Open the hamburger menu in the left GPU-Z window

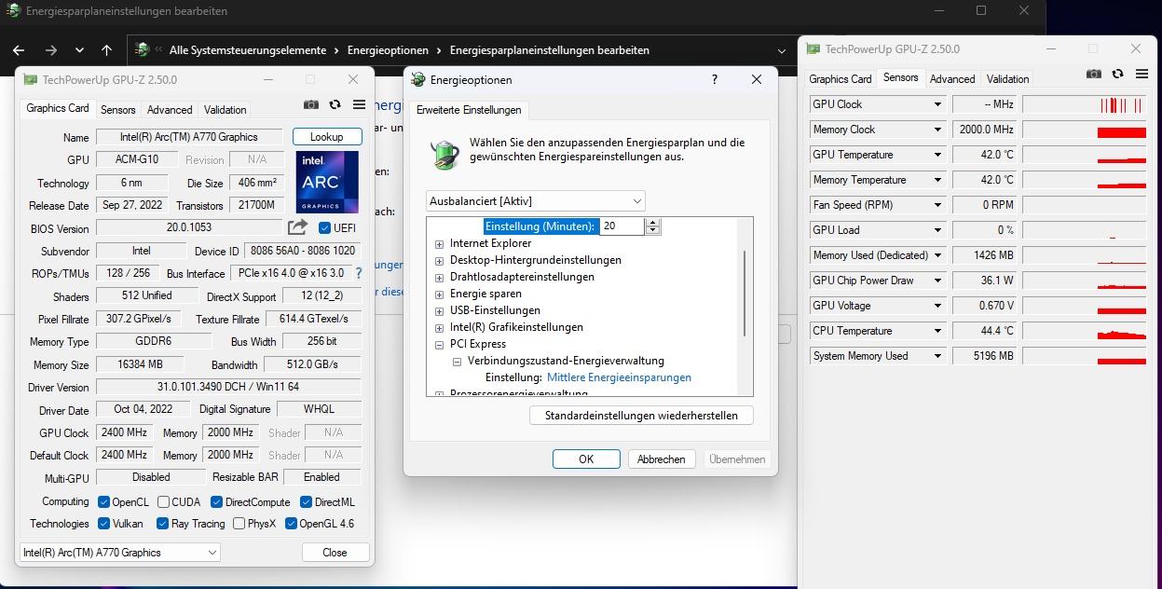359,105
